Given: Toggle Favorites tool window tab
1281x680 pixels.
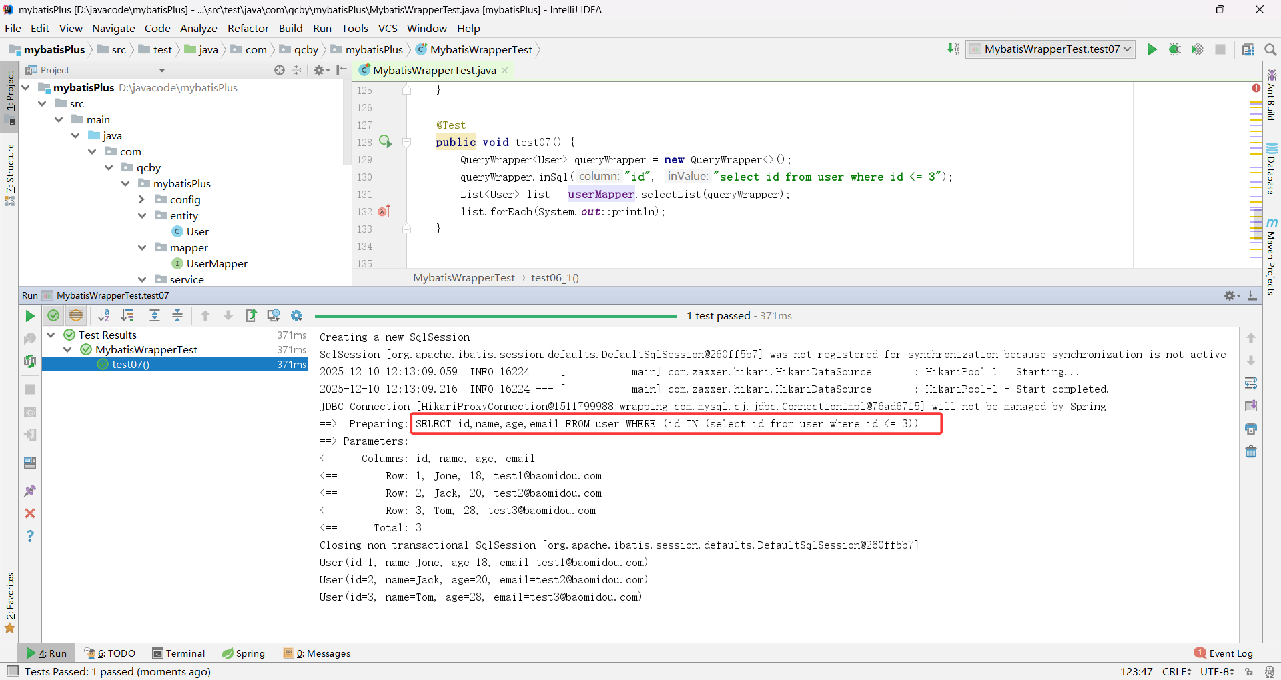Looking at the screenshot, I should pyautogui.click(x=10, y=603).
